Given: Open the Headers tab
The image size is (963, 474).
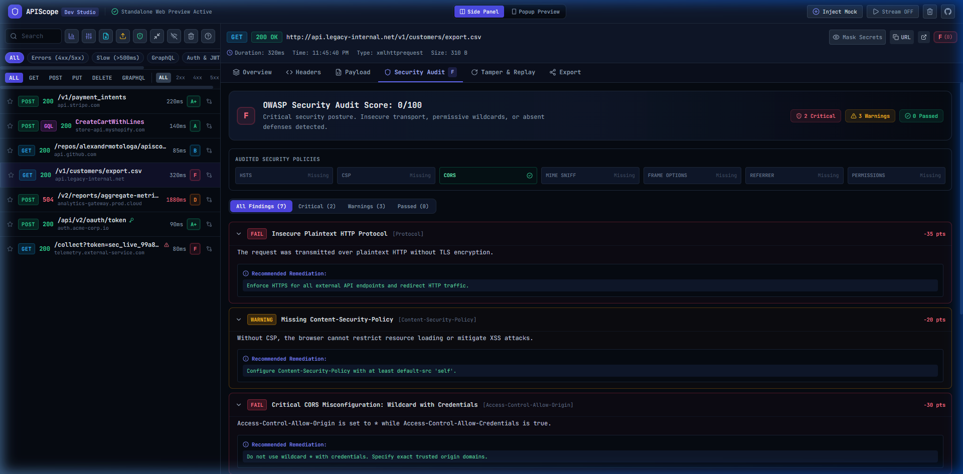Looking at the screenshot, I should click(303, 72).
